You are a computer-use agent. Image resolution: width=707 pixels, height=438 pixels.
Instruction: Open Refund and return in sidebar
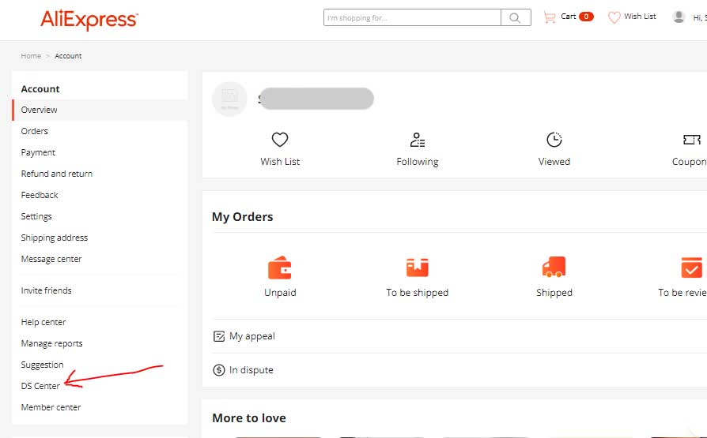tap(56, 174)
